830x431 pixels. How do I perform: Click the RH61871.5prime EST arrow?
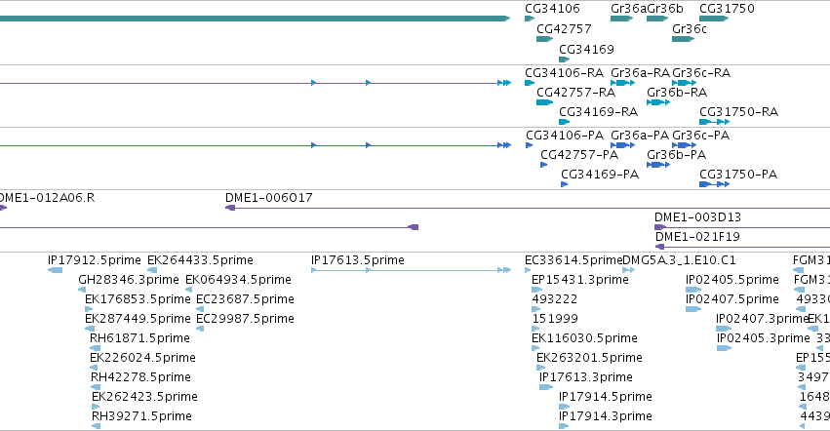[x=96, y=348]
